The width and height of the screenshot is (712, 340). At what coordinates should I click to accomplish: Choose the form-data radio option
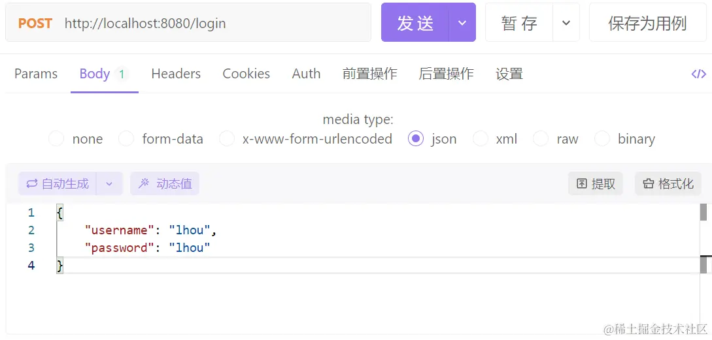point(127,139)
